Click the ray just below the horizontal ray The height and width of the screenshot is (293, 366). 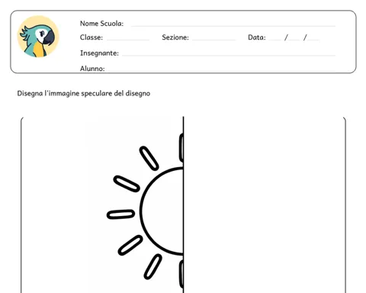coord(130,245)
